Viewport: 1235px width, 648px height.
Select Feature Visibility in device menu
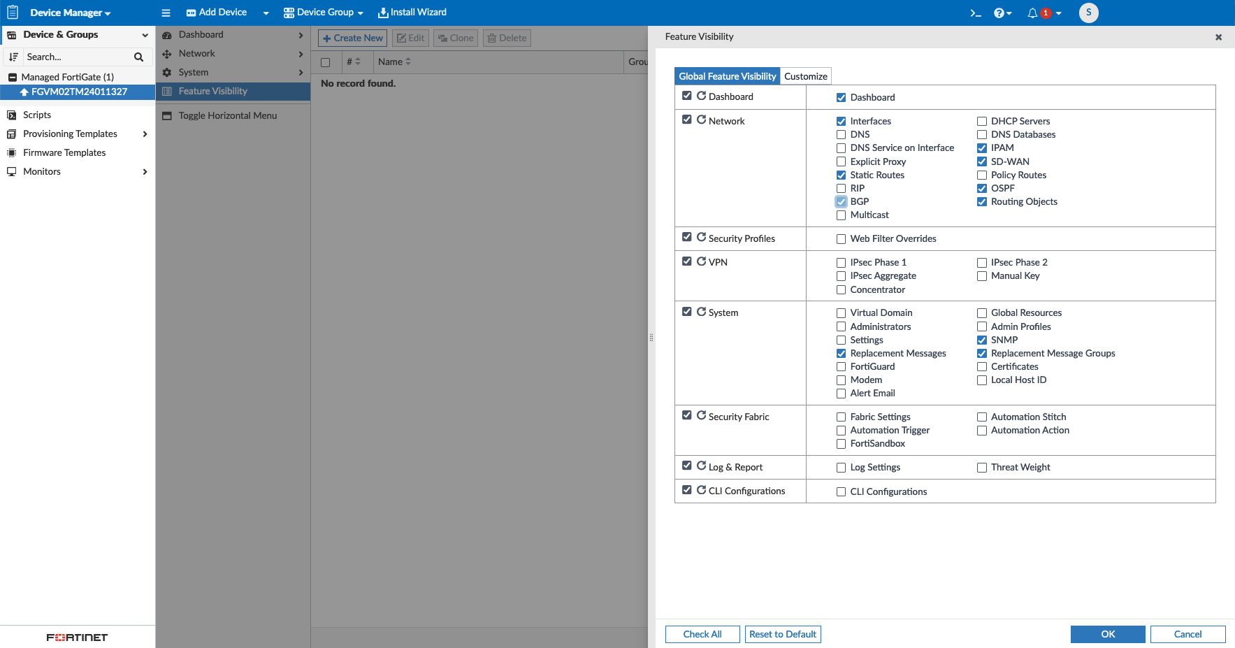pos(233,92)
